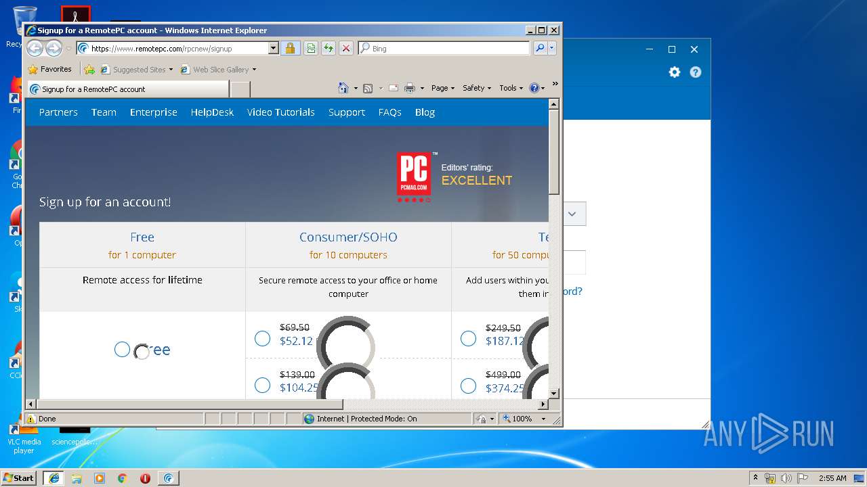The width and height of the screenshot is (867, 487).
Task: Open Favorites star button
Action: pos(49,69)
